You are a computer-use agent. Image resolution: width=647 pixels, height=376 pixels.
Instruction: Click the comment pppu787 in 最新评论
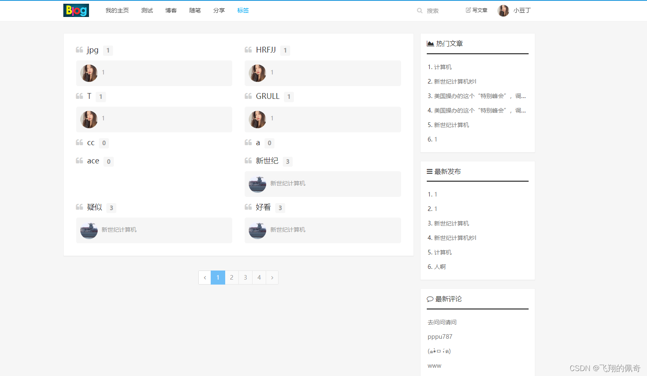(x=440, y=336)
